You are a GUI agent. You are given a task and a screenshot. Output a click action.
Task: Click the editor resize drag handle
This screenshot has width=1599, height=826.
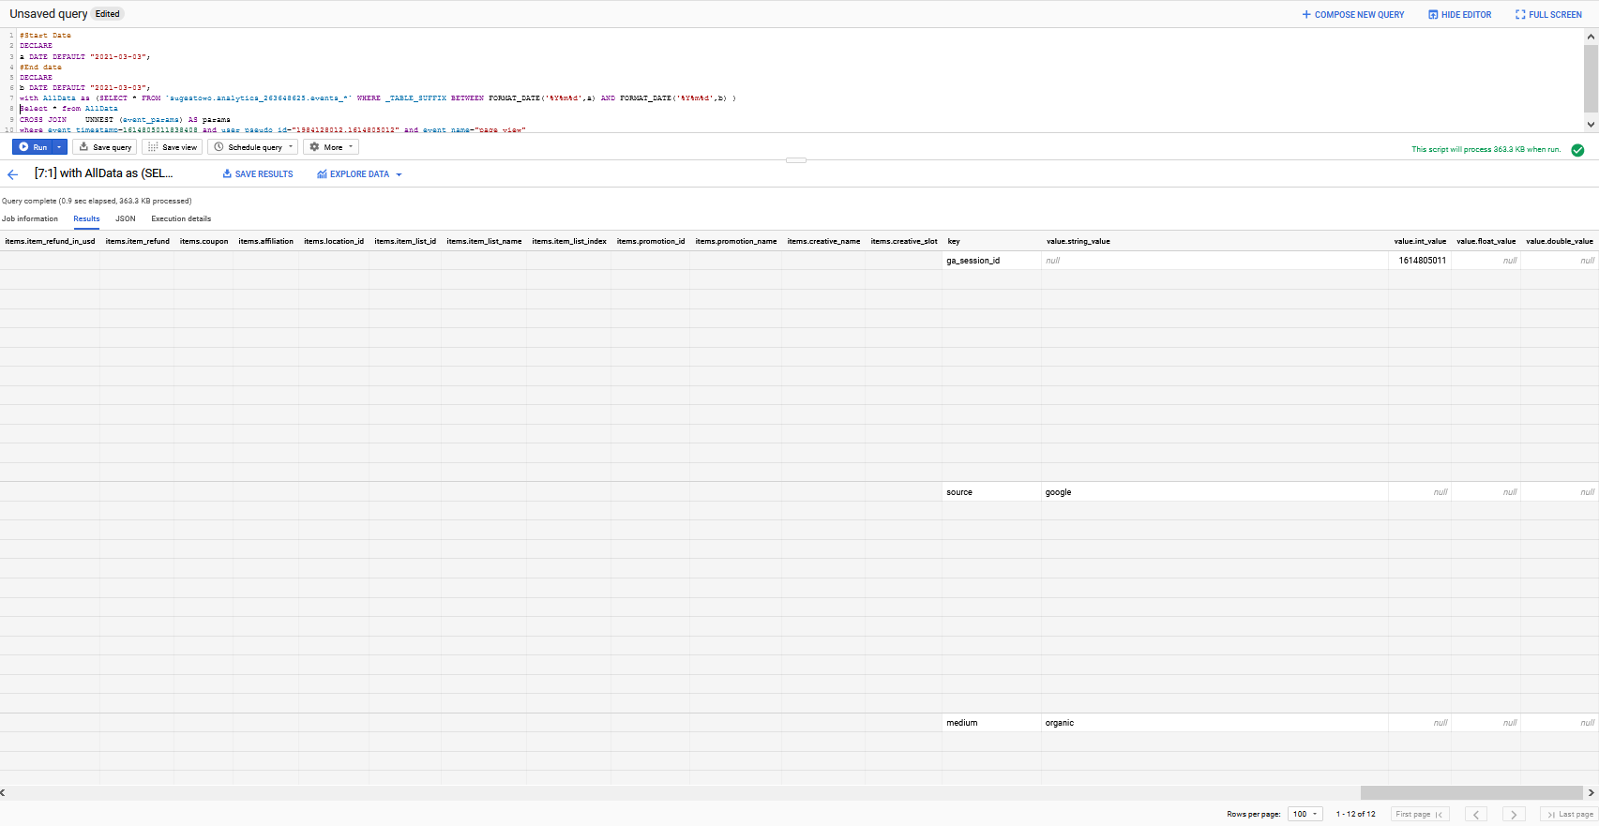click(796, 160)
